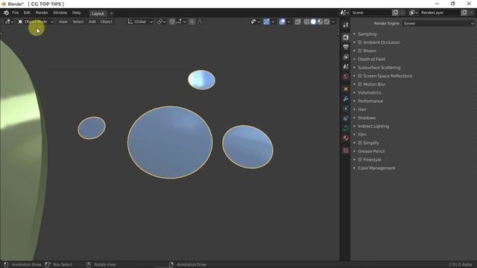Click the new scene icon next to Scene field

point(395,13)
